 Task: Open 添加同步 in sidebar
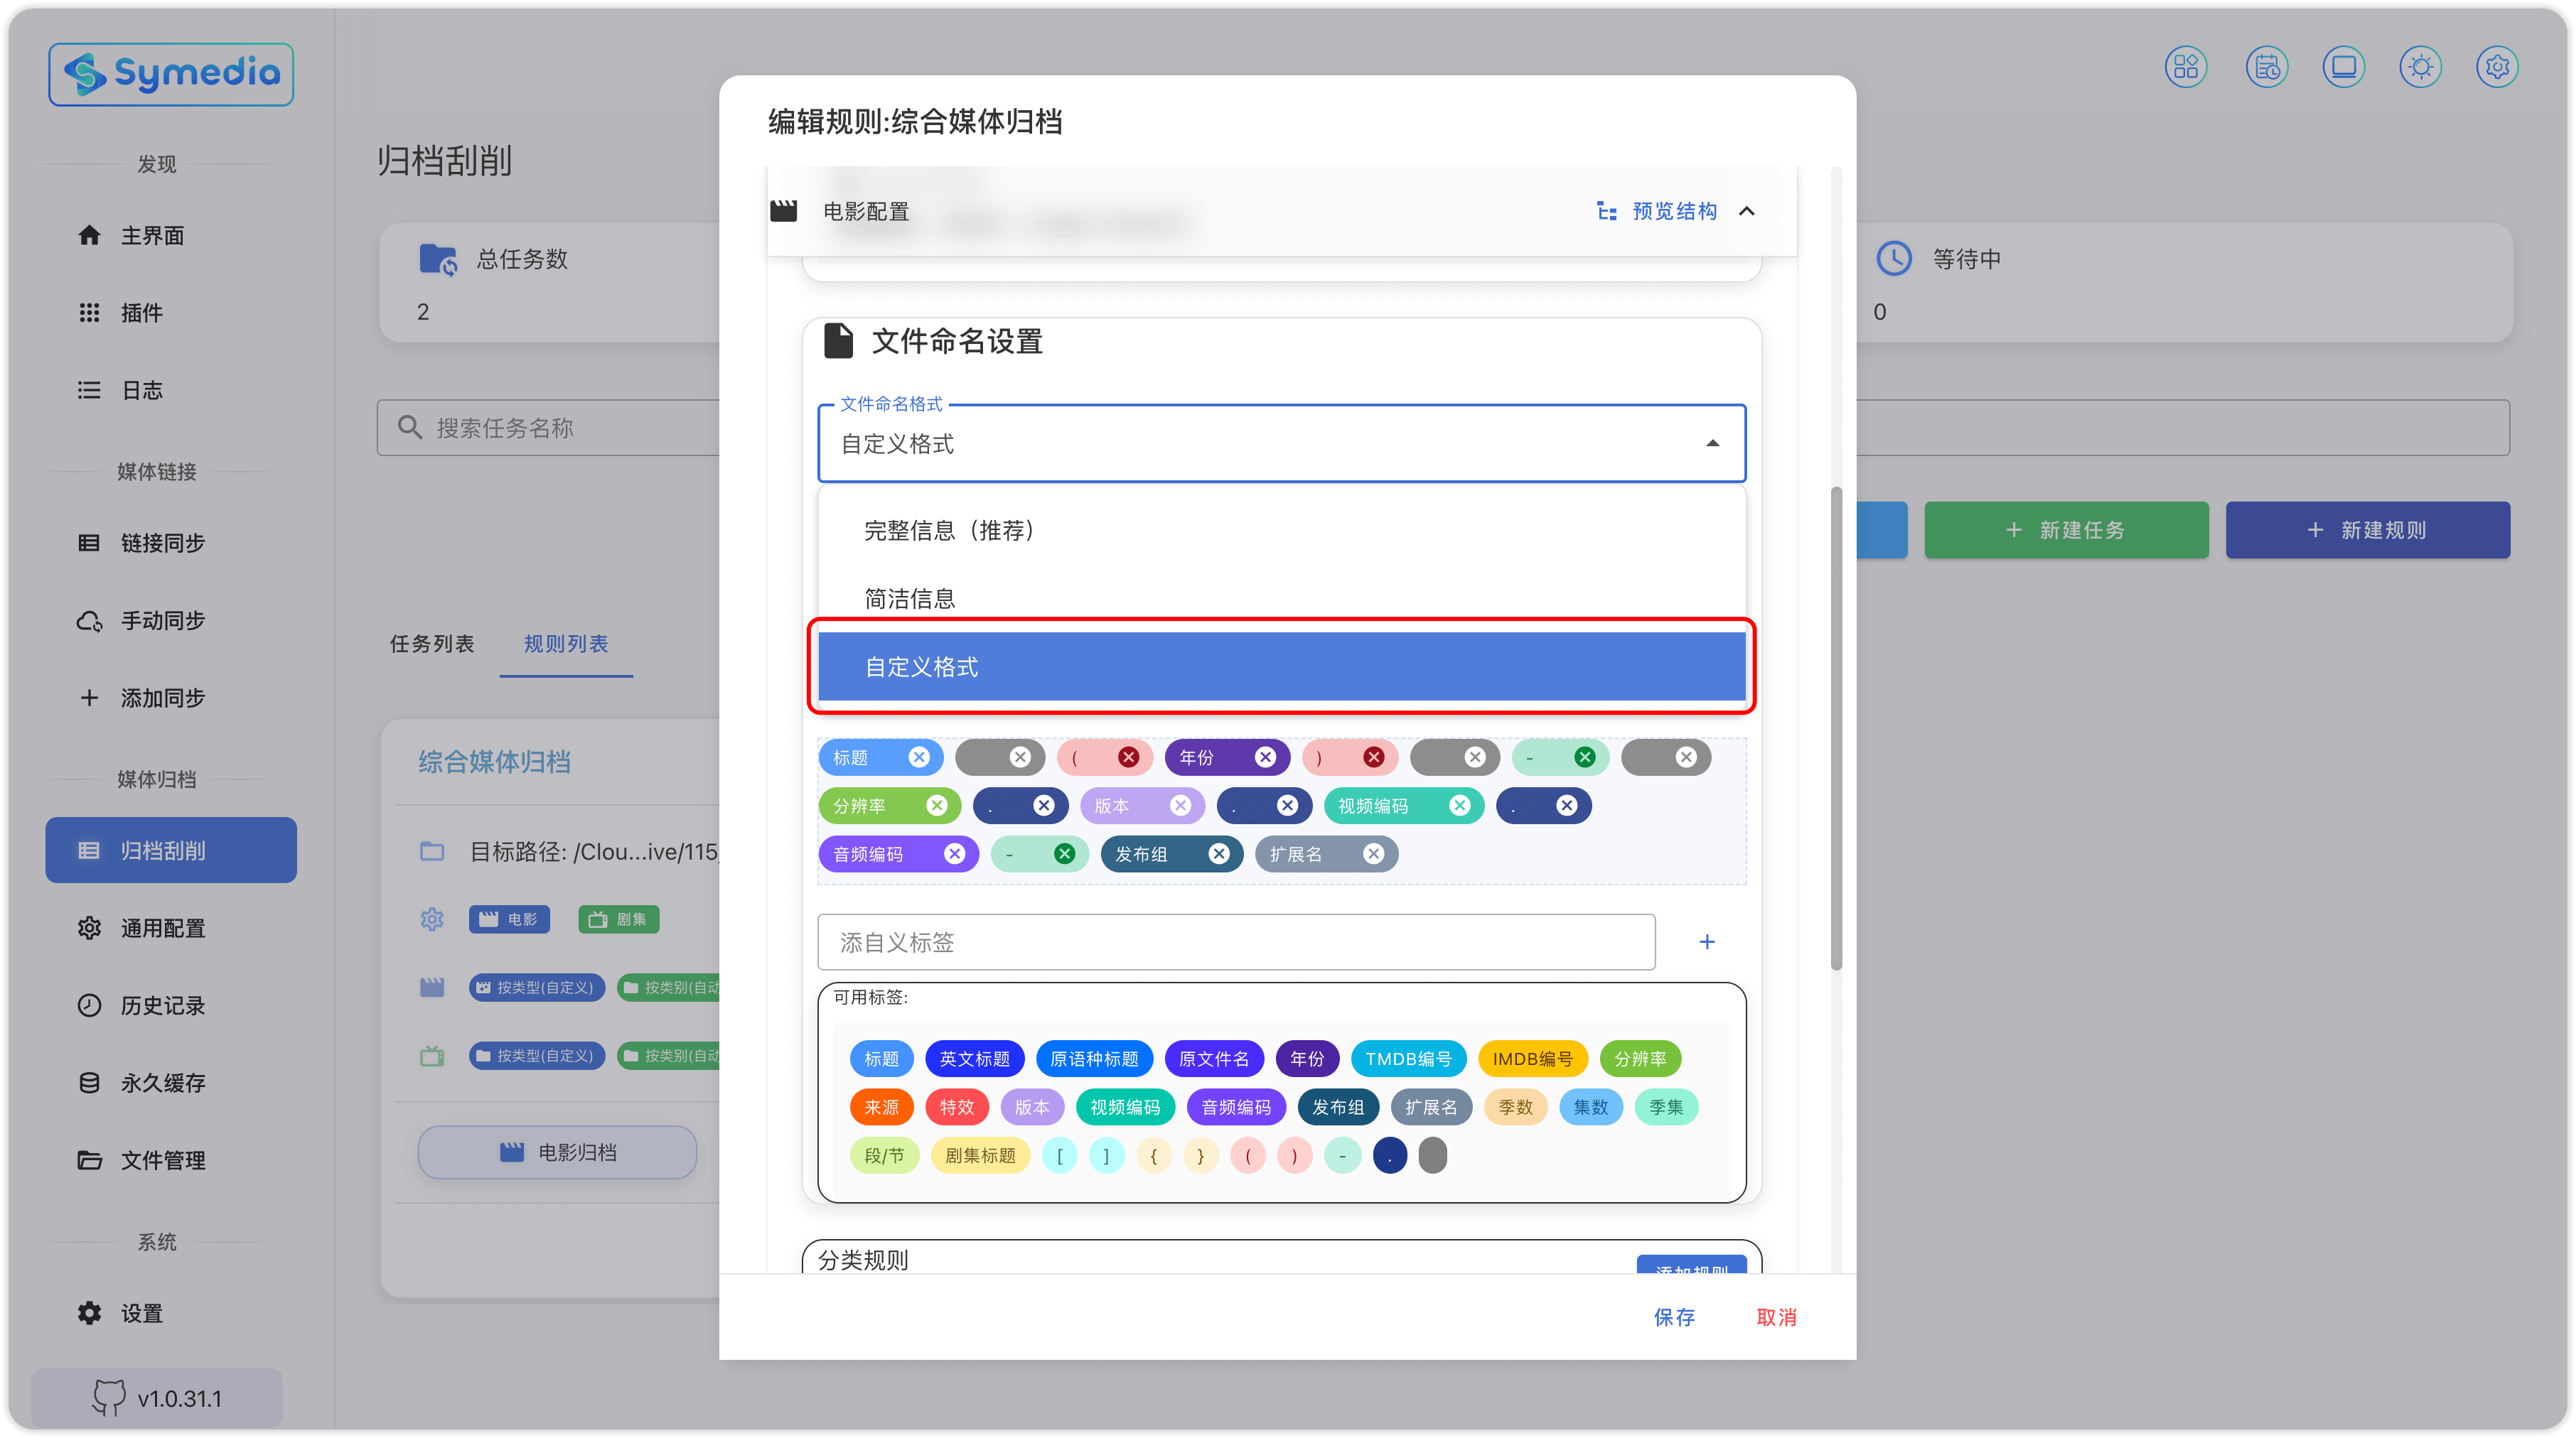coord(171,698)
